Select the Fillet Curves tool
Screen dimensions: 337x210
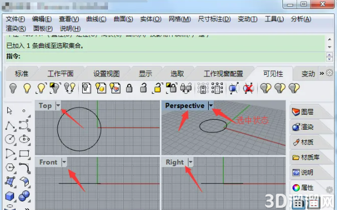tap(25, 168)
